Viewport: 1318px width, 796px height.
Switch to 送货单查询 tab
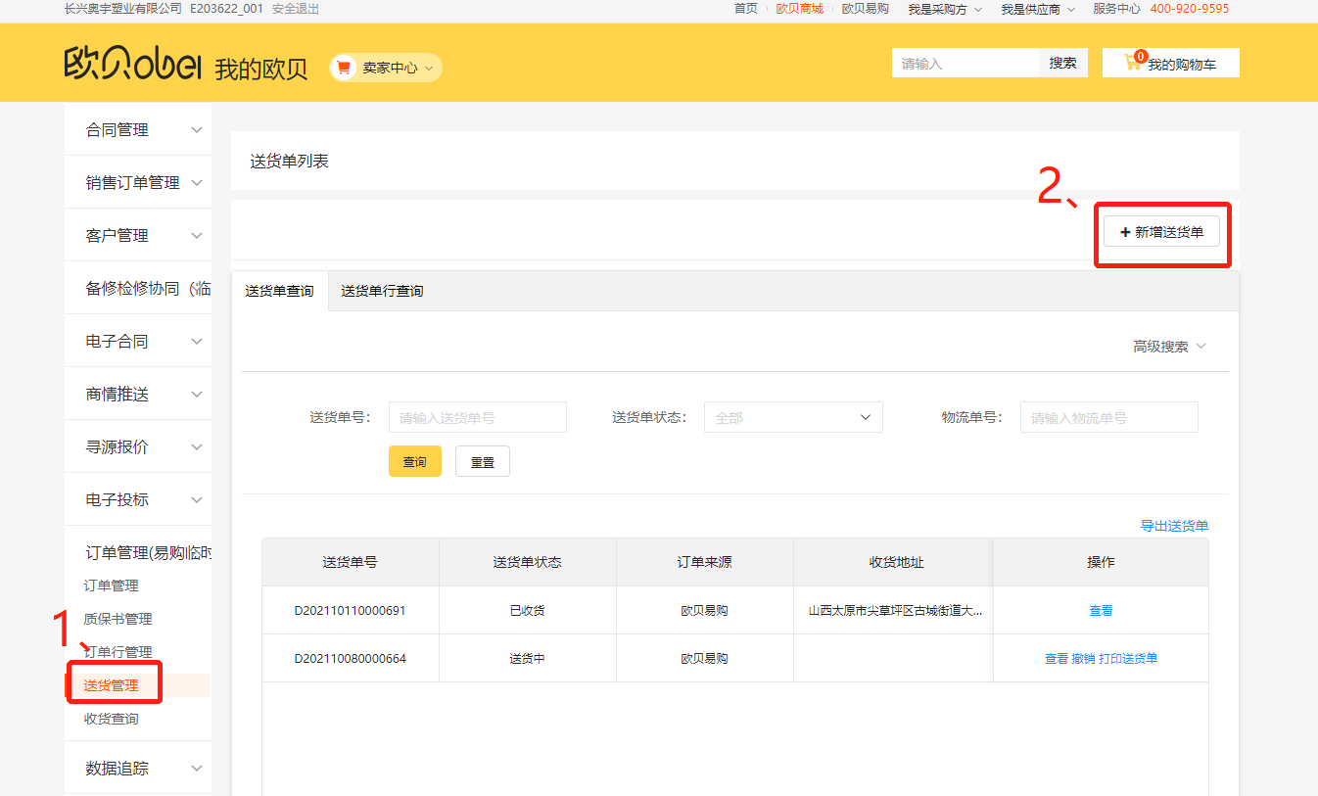point(279,291)
